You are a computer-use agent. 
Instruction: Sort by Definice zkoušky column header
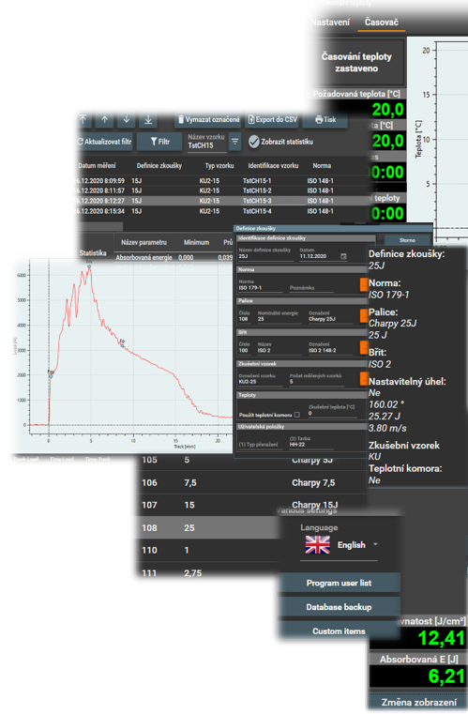(159, 166)
